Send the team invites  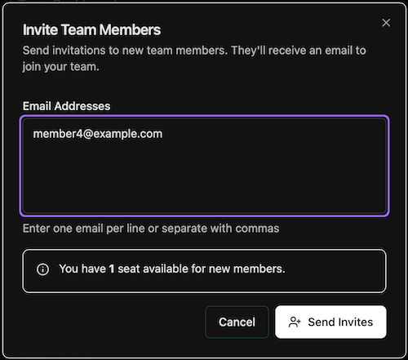click(330, 322)
